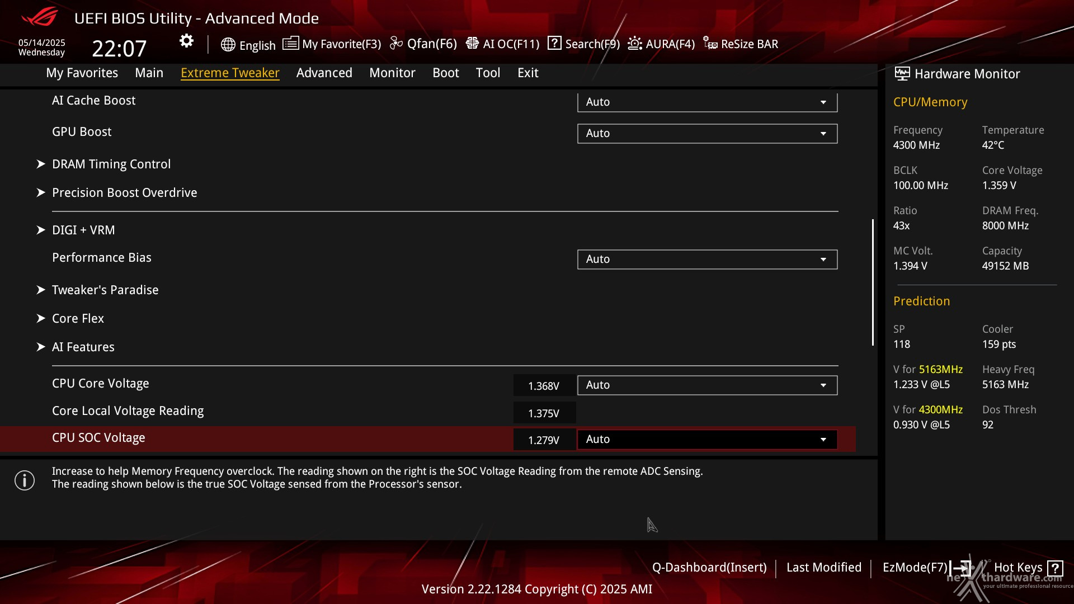The width and height of the screenshot is (1074, 604).
Task: Click the Prediction section heading
Action: [x=921, y=301]
